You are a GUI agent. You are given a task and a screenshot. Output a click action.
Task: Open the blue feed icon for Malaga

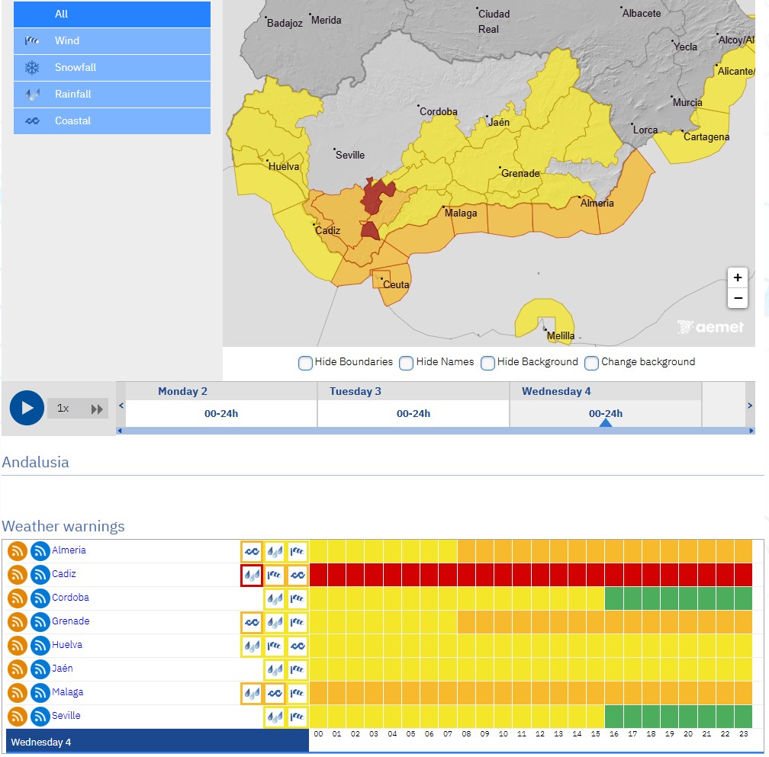point(40,693)
